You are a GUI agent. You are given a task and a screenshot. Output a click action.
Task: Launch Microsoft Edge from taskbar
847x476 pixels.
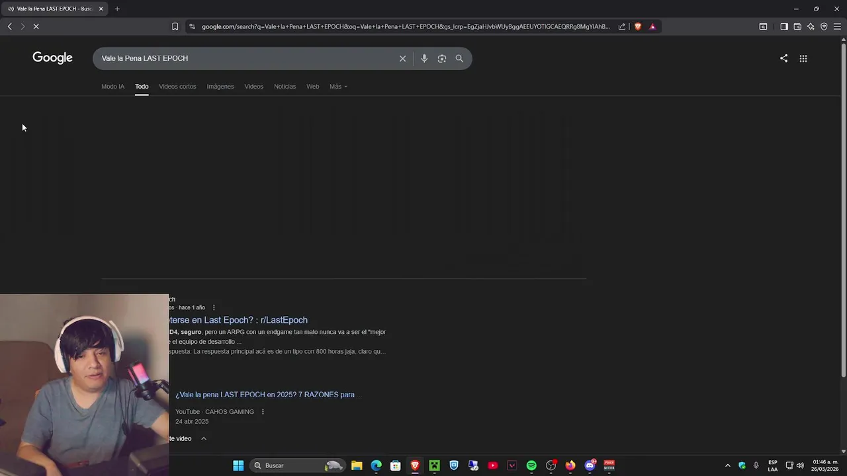tap(376, 465)
